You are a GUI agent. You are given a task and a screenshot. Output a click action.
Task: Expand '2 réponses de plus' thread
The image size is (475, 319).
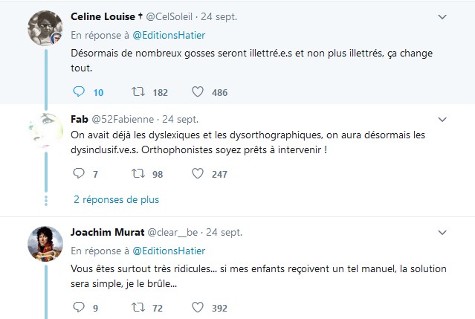(x=116, y=199)
